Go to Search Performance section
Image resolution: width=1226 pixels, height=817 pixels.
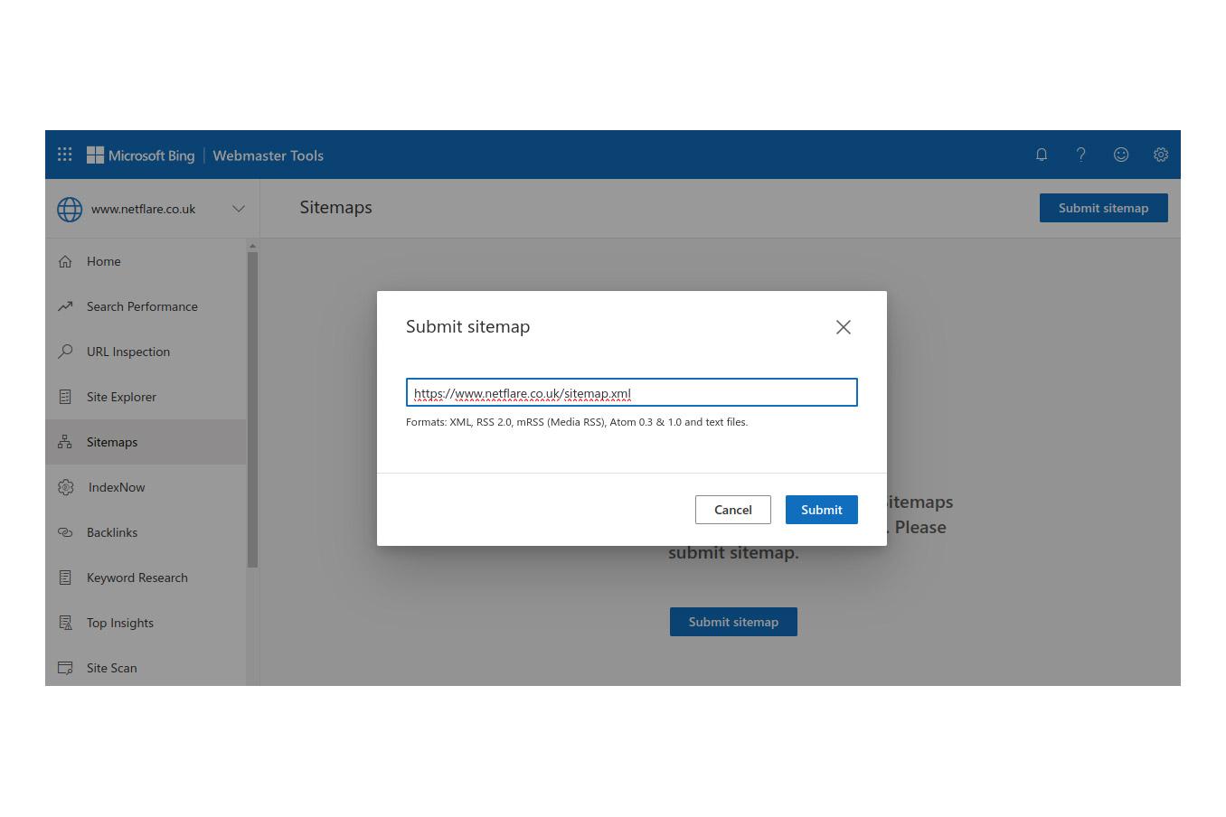(142, 306)
